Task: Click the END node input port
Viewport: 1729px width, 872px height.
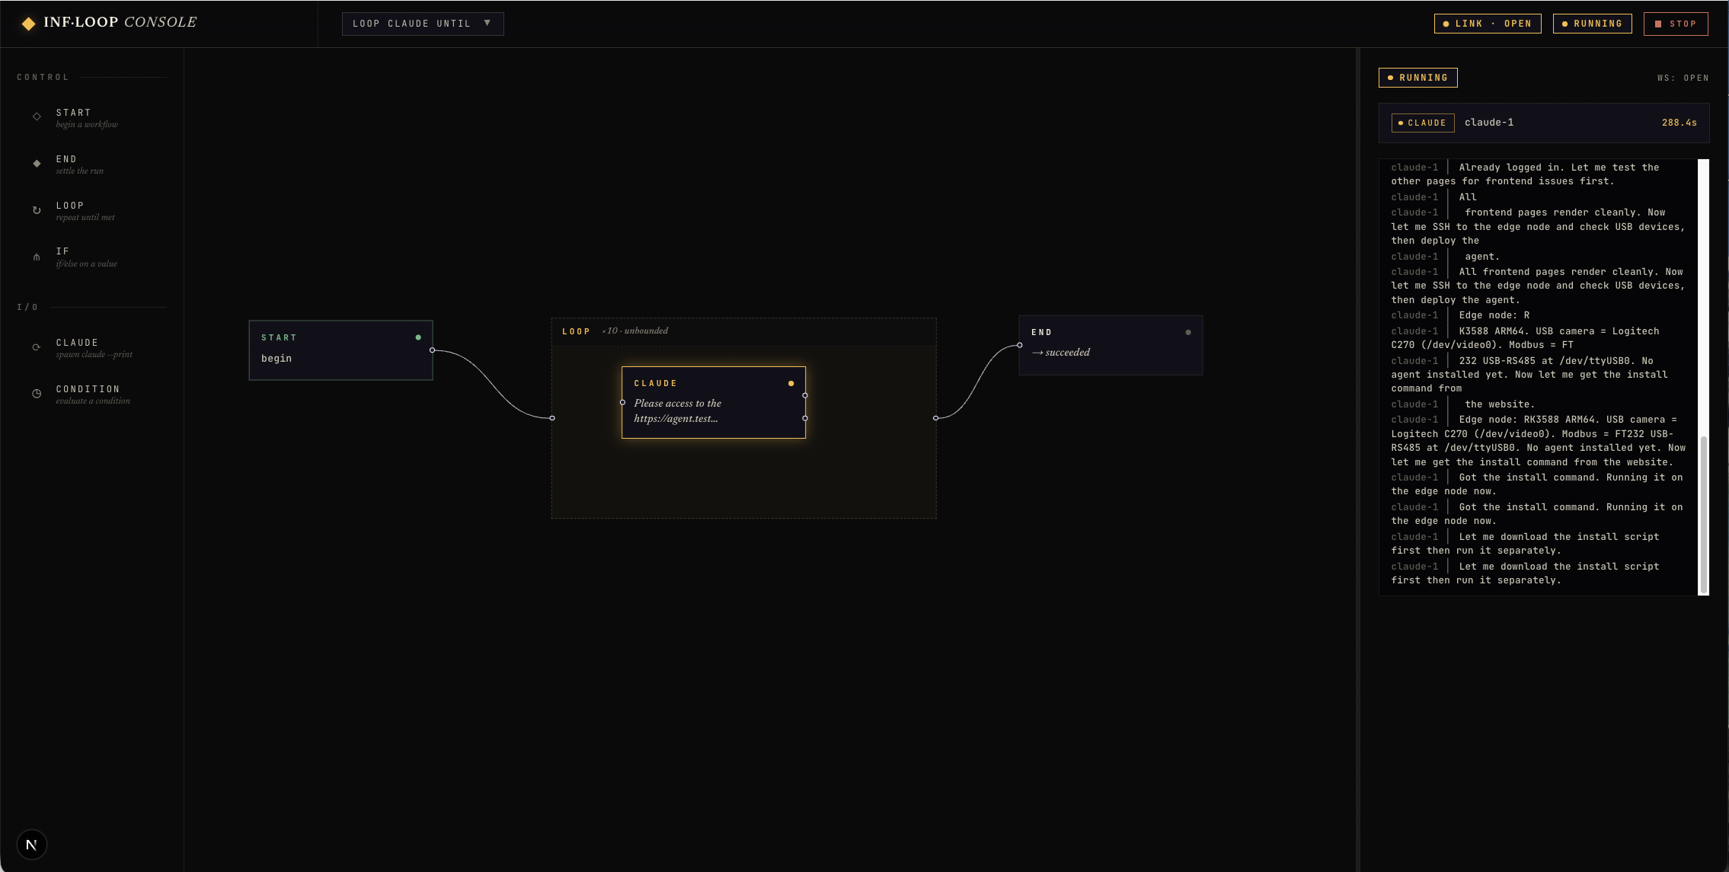Action: tap(1020, 345)
